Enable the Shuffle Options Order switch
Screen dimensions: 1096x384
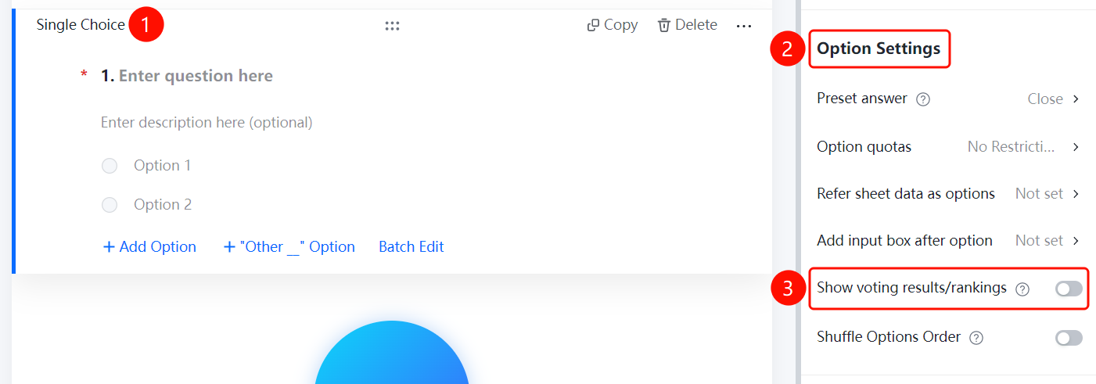click(1069, 338)
